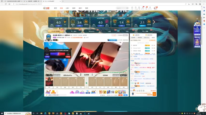Click the orange recharge button below the gifts

point(121,95)
